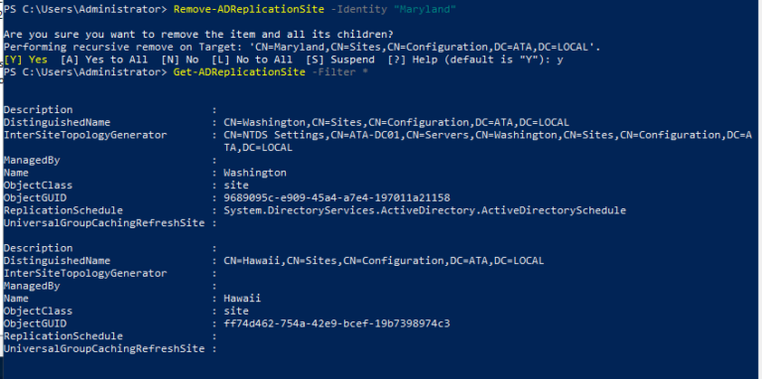Click the Washington DistinguishedName value
762x379 pixels.
[x=396, y=122]
